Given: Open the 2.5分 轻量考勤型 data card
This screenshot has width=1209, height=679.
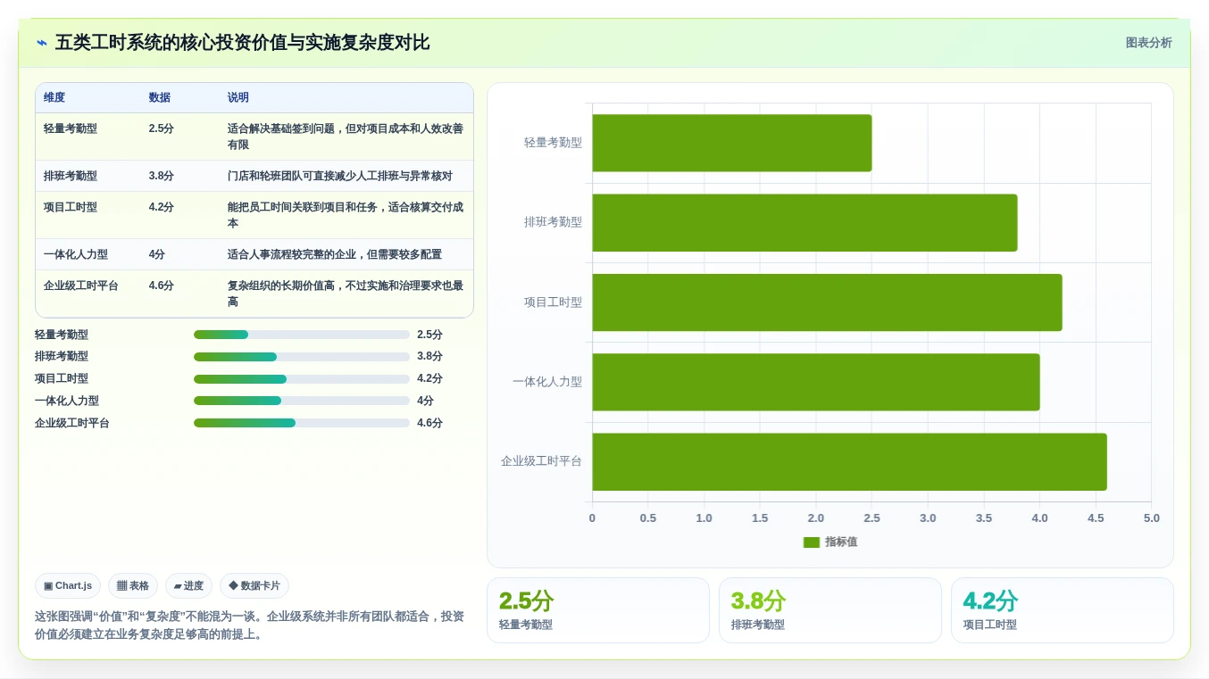Looking at the screenshot, I should [598, 610].
